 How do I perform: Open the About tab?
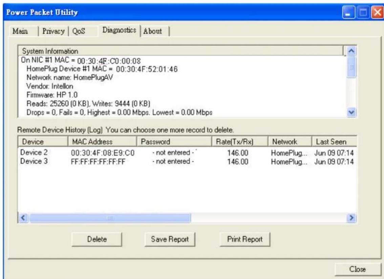154,31
